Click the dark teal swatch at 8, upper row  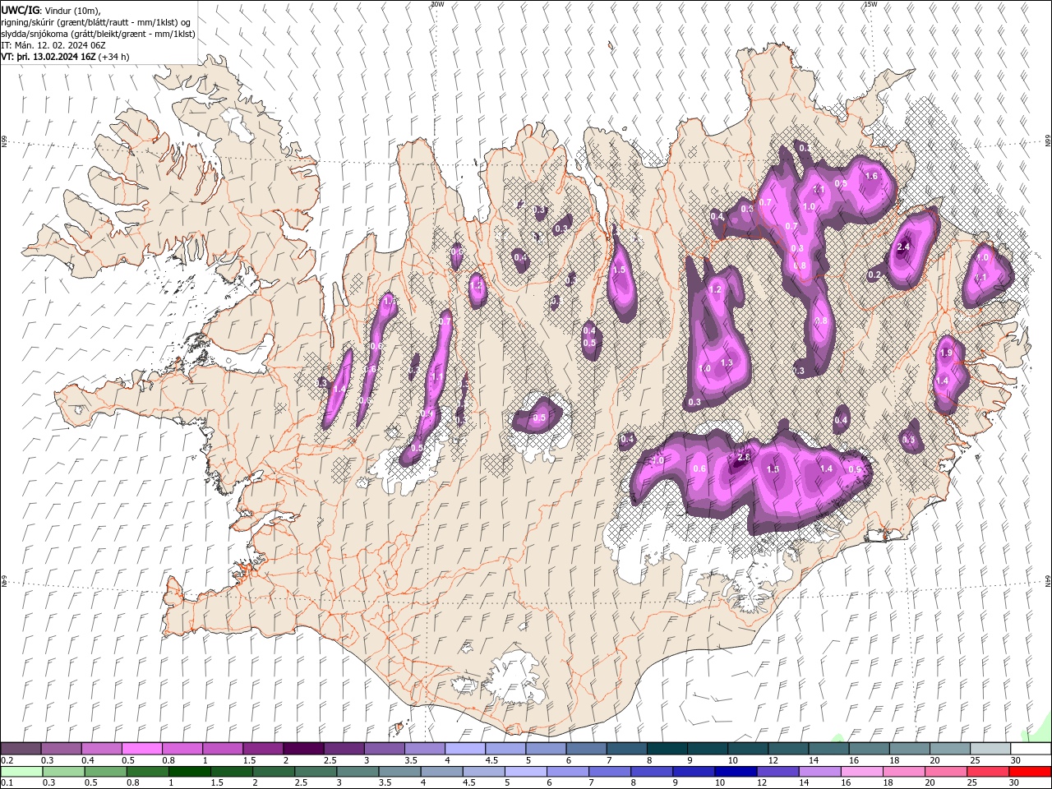(x=667, y=749)
